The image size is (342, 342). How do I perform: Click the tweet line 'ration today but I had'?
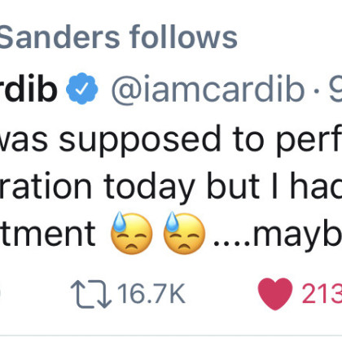click(171, 187)
